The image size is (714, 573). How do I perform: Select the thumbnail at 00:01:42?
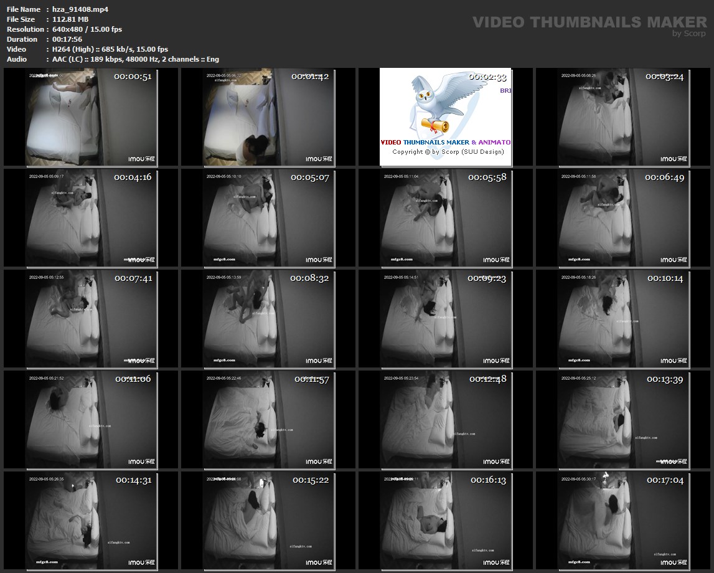point(269,117)
